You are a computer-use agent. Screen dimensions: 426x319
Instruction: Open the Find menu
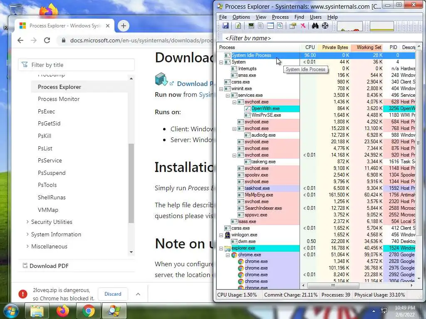299,17
